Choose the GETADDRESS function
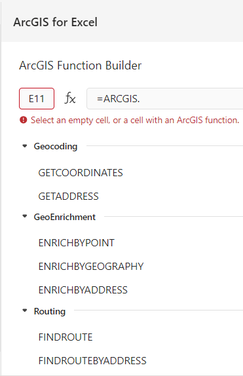This screenshot has height=376, width=243. coord(68,197)
